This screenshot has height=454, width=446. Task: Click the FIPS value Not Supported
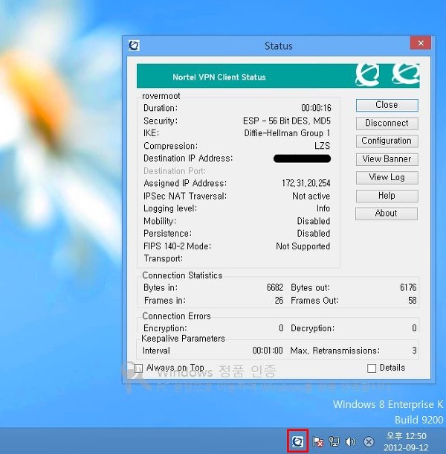click(303, 246)
